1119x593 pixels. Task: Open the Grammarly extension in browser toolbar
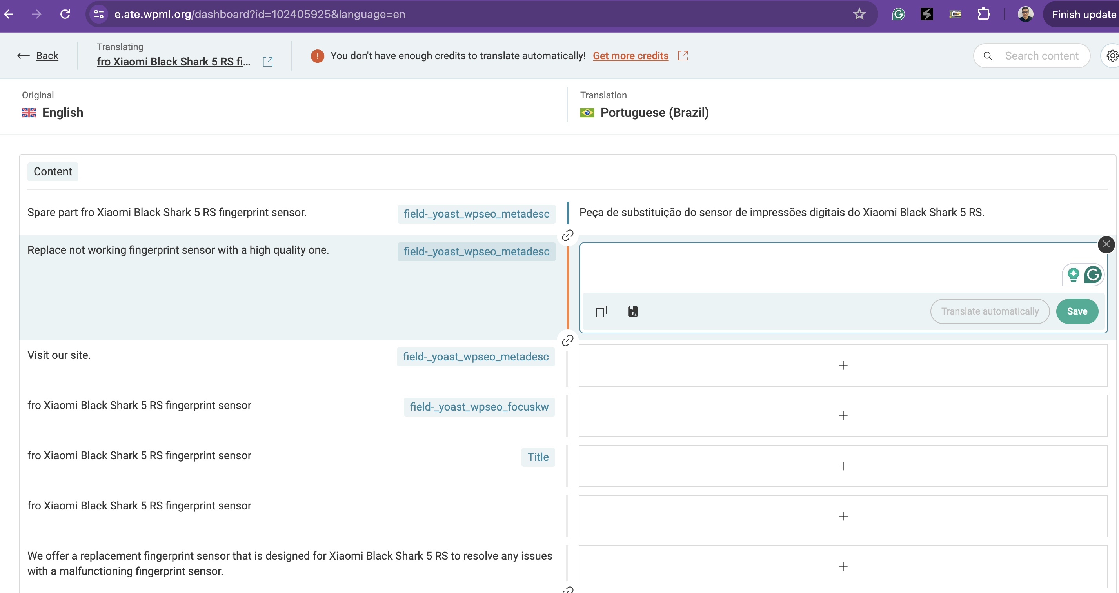coord(898,15)
